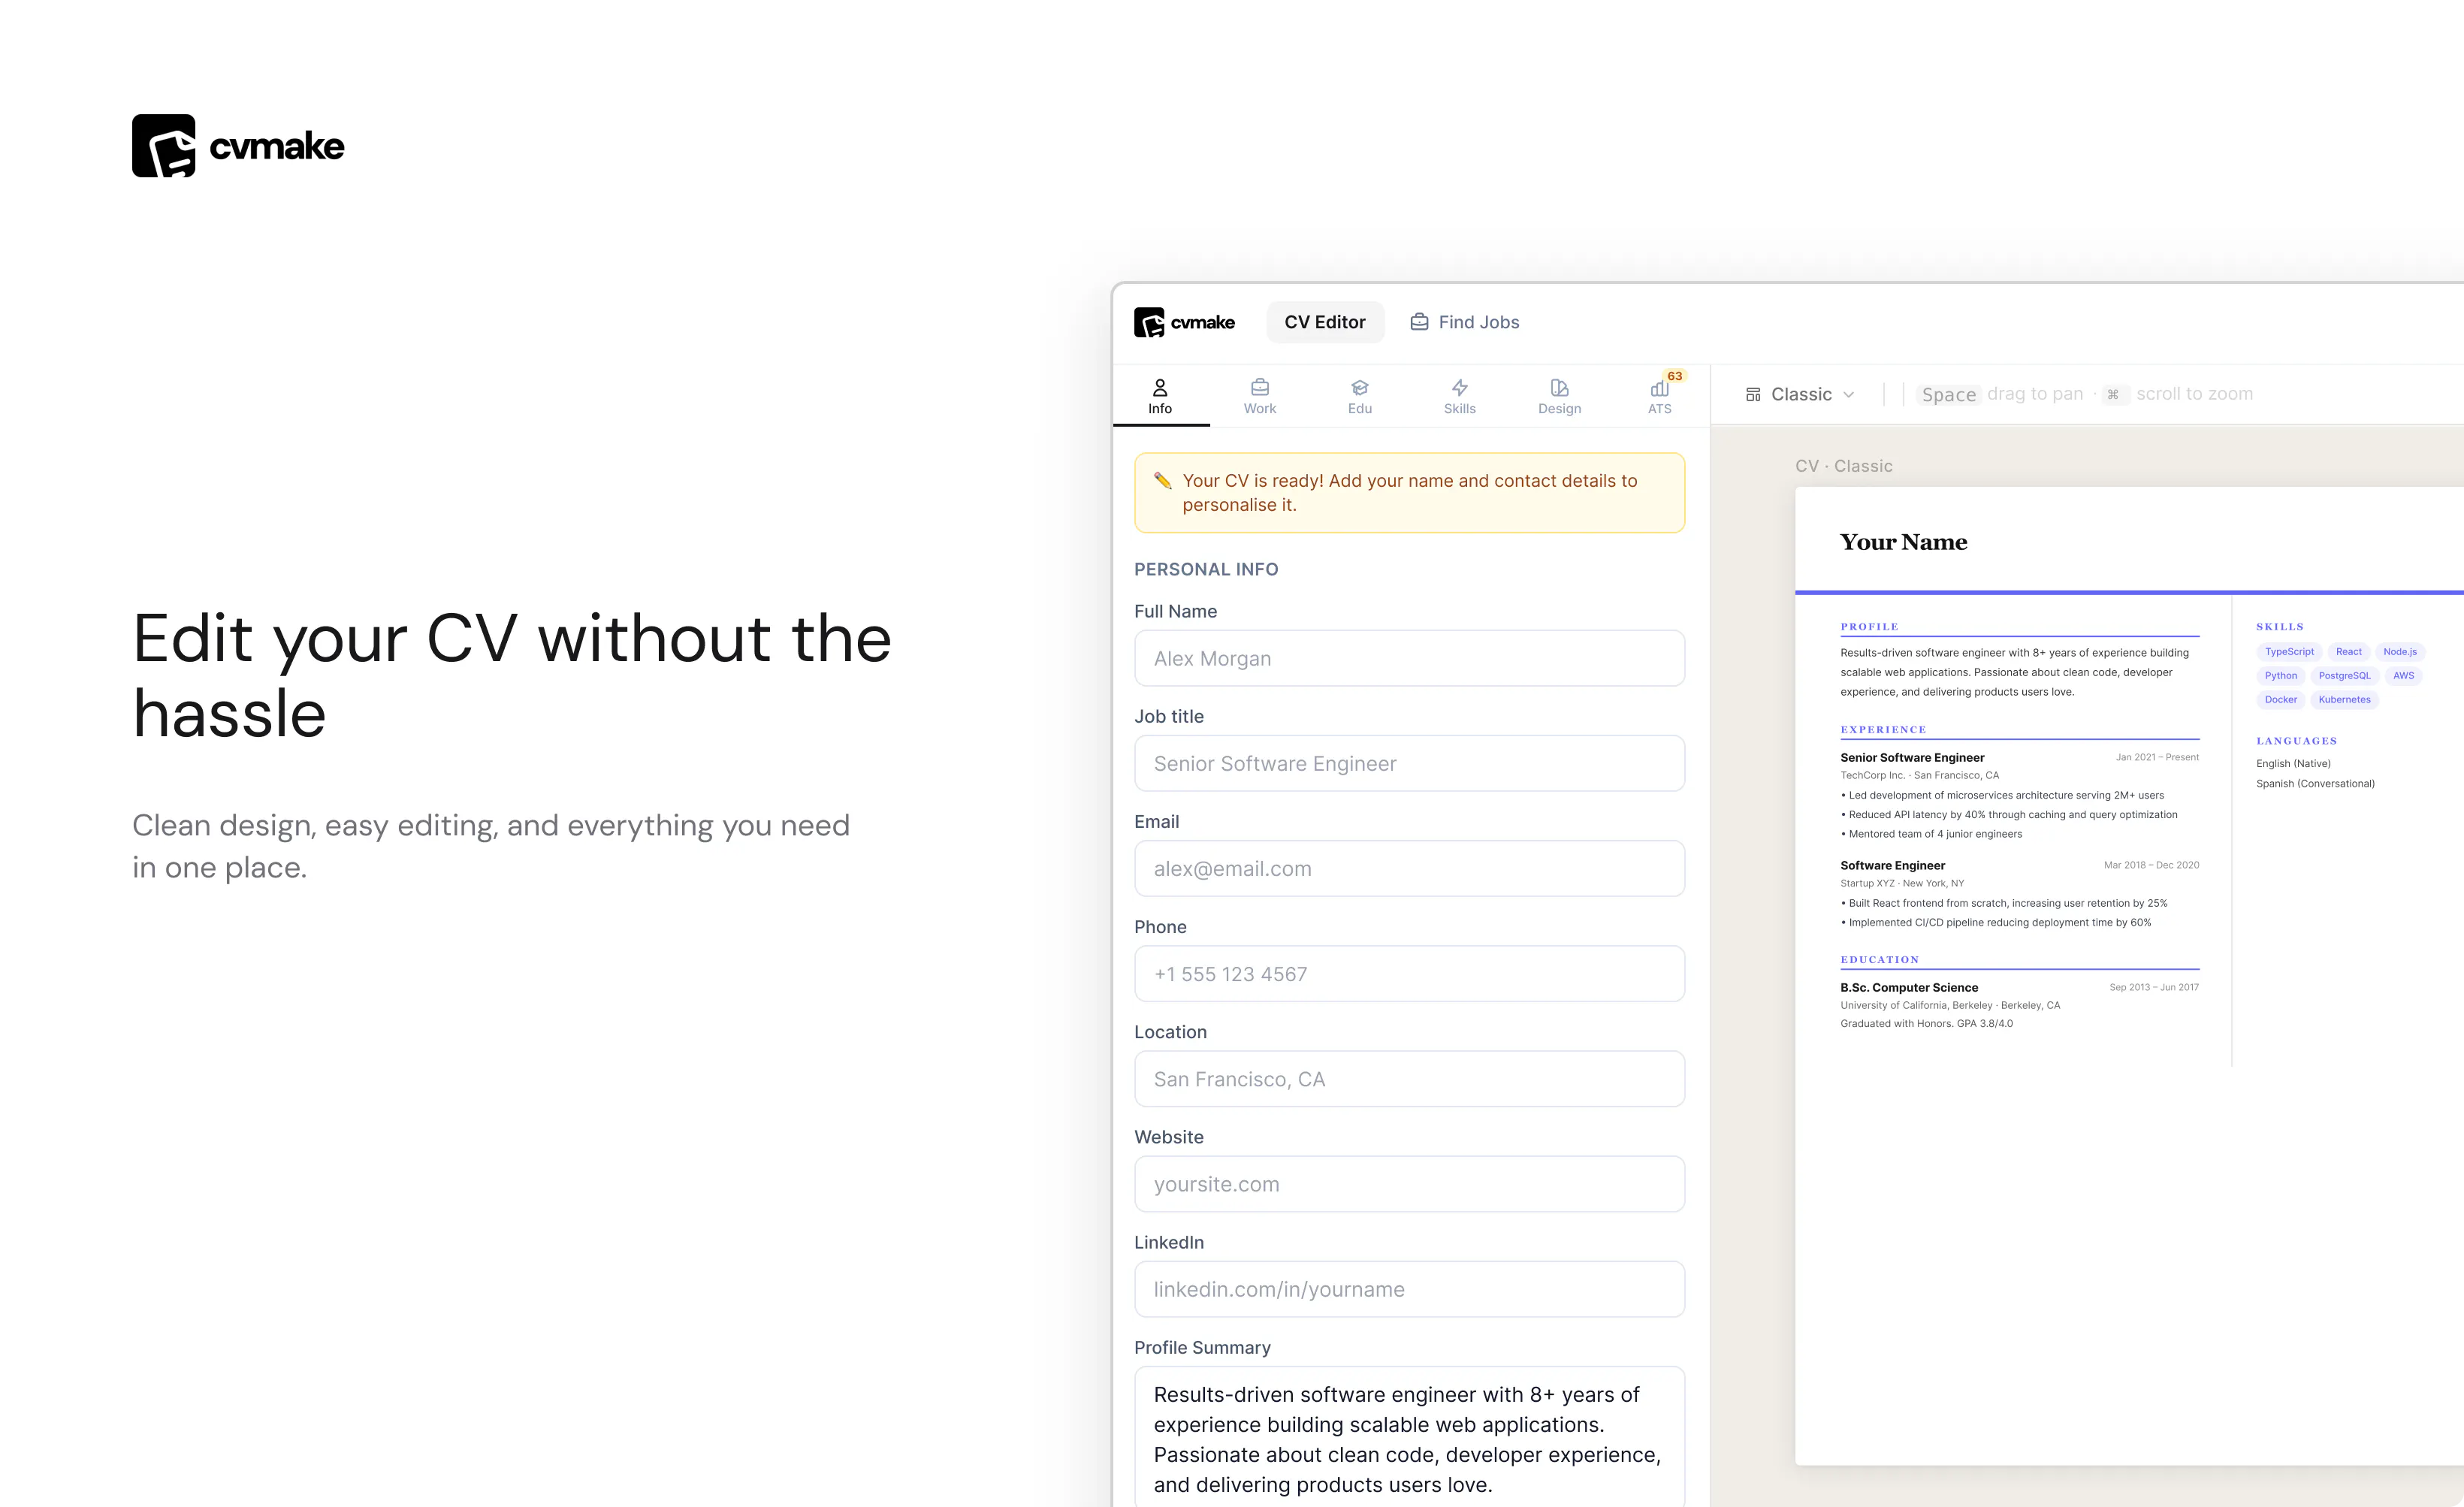Viewport: 2464px width, 1507px height.
Task: Select the Kubernetes skill tag
Action: [x=2344, y=700]
